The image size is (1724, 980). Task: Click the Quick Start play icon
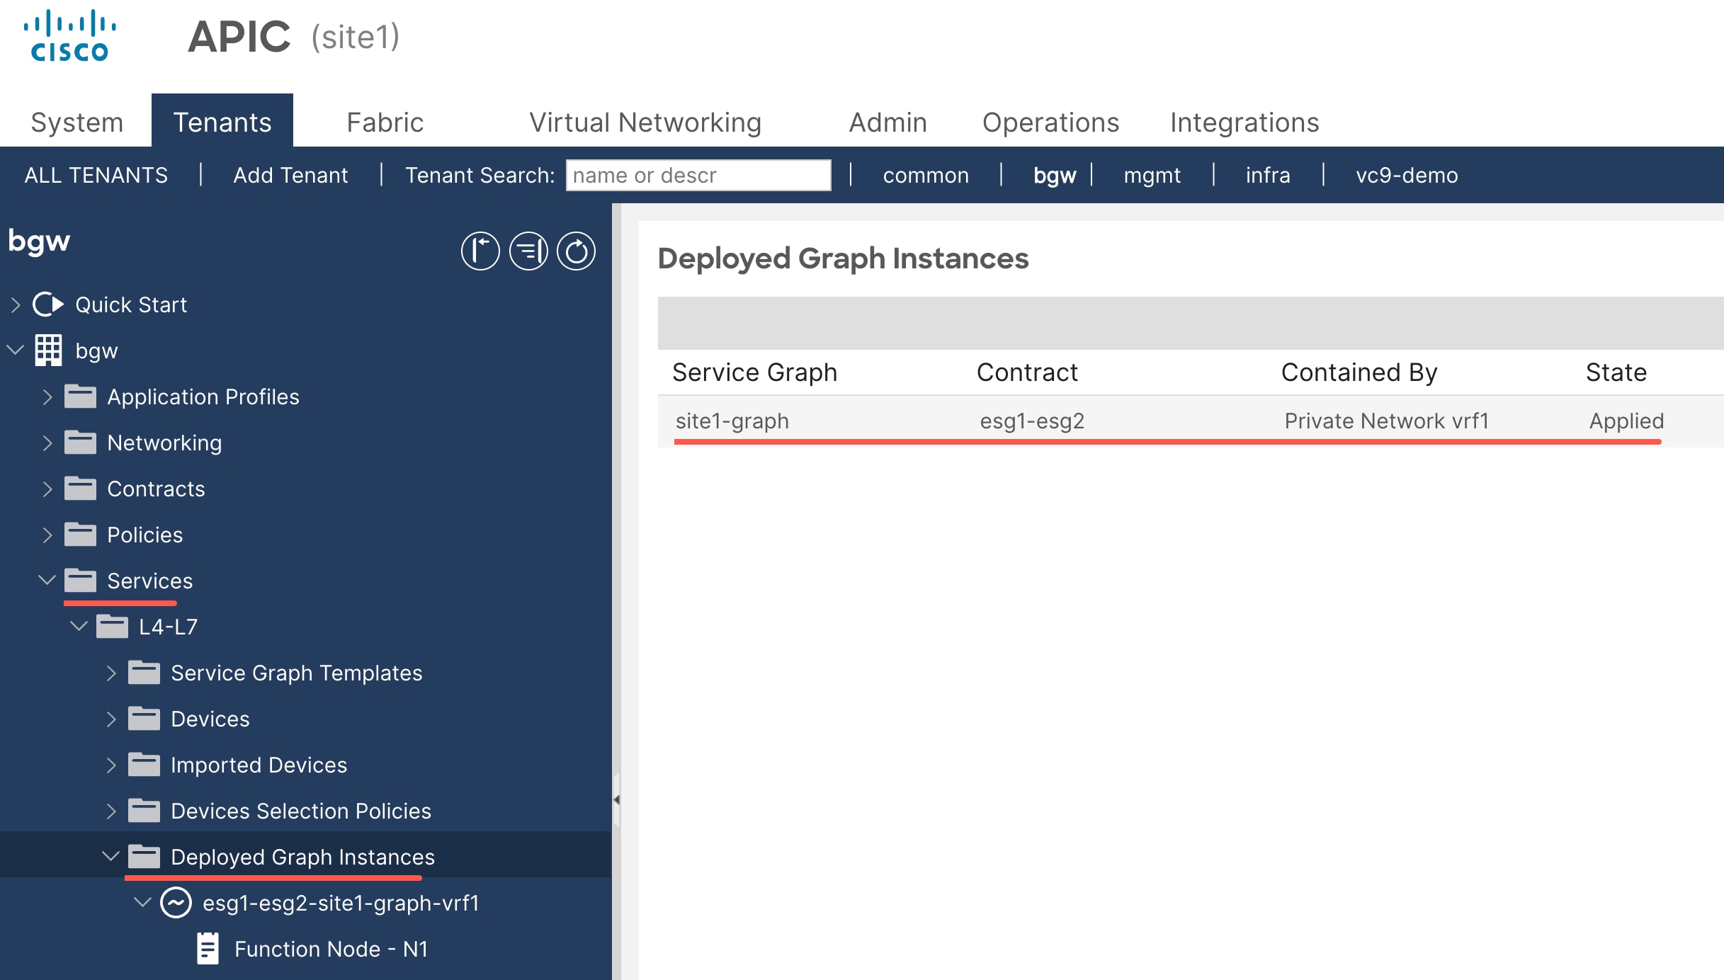[48, 304]
